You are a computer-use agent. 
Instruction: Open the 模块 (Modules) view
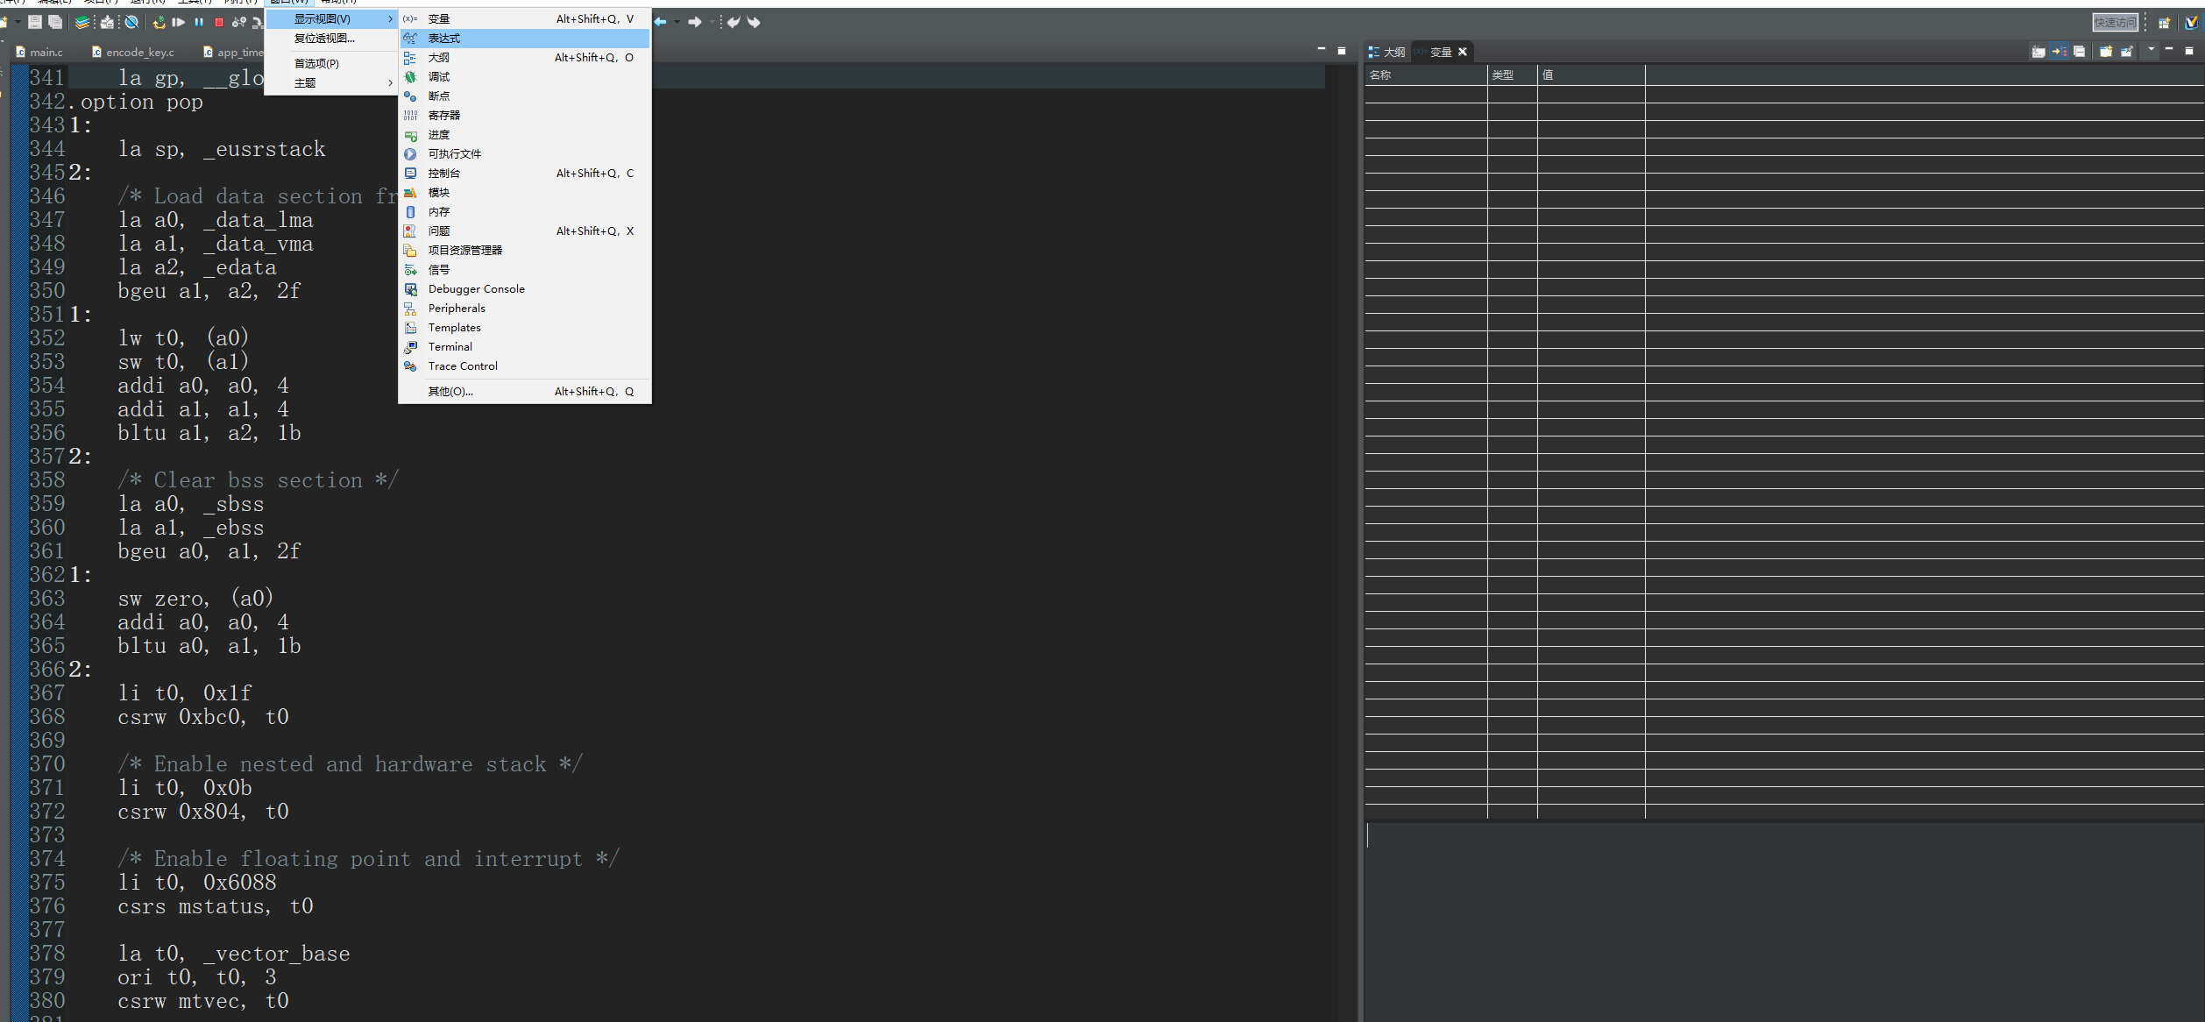point(525,192)
